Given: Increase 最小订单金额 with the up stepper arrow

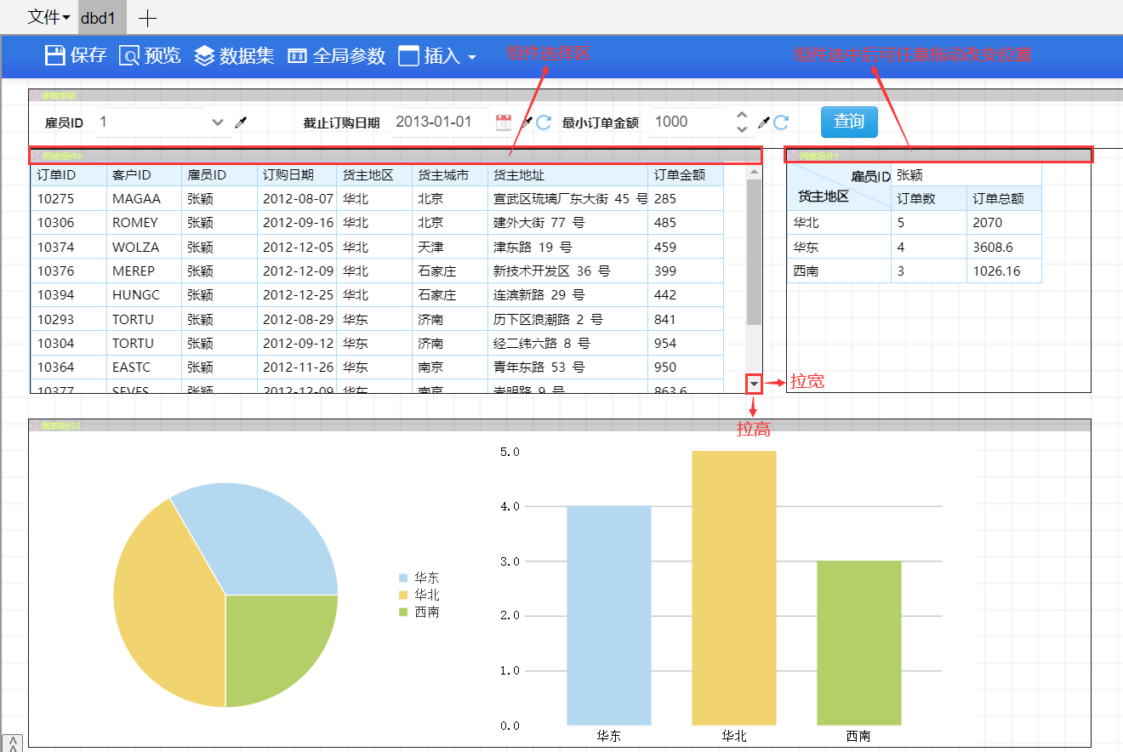Looking at the screenshot, I should coord(742,116).
